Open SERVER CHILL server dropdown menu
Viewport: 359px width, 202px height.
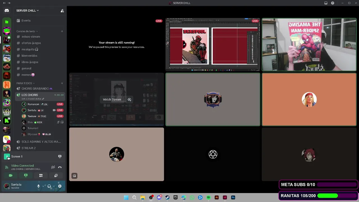click(27, 11)
